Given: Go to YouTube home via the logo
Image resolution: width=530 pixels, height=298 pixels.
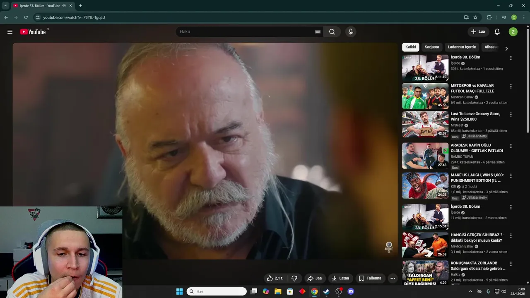Looking at the screenshot, I should pyautogui.click(x=33, y=32).
